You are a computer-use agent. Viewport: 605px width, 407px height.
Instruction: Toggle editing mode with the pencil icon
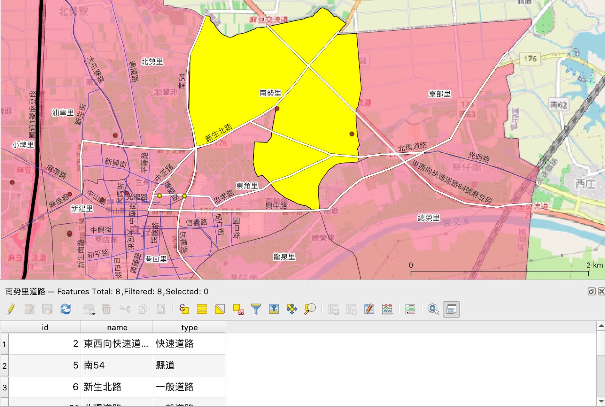click(x=11, y=310)
